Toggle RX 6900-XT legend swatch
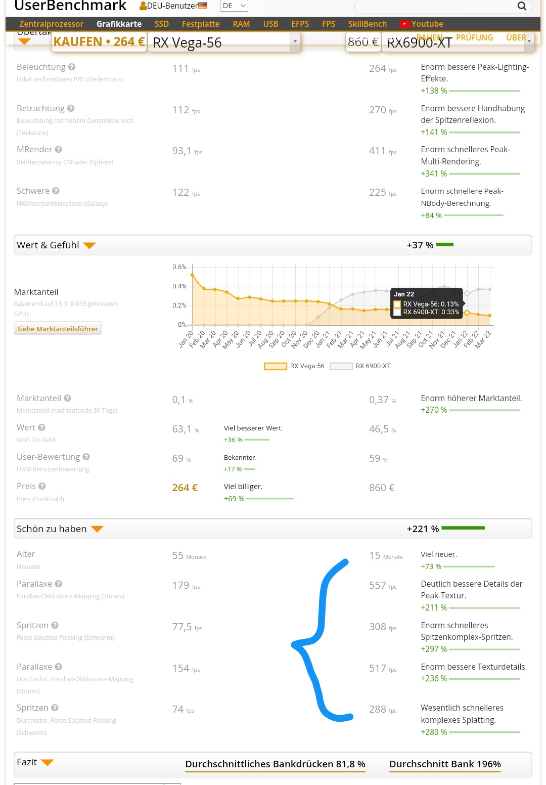546x785 pixels. tap(341, 366)
